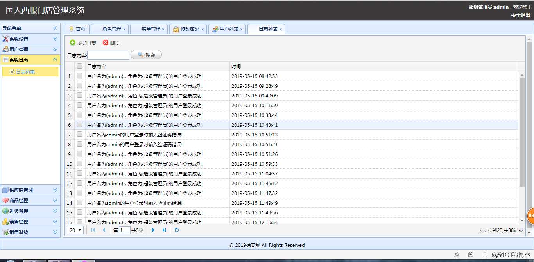The image size is (534, 262).
Task: Sort by the 日志内容 column header
Action: pyautogui.click(x=157, y=66)
